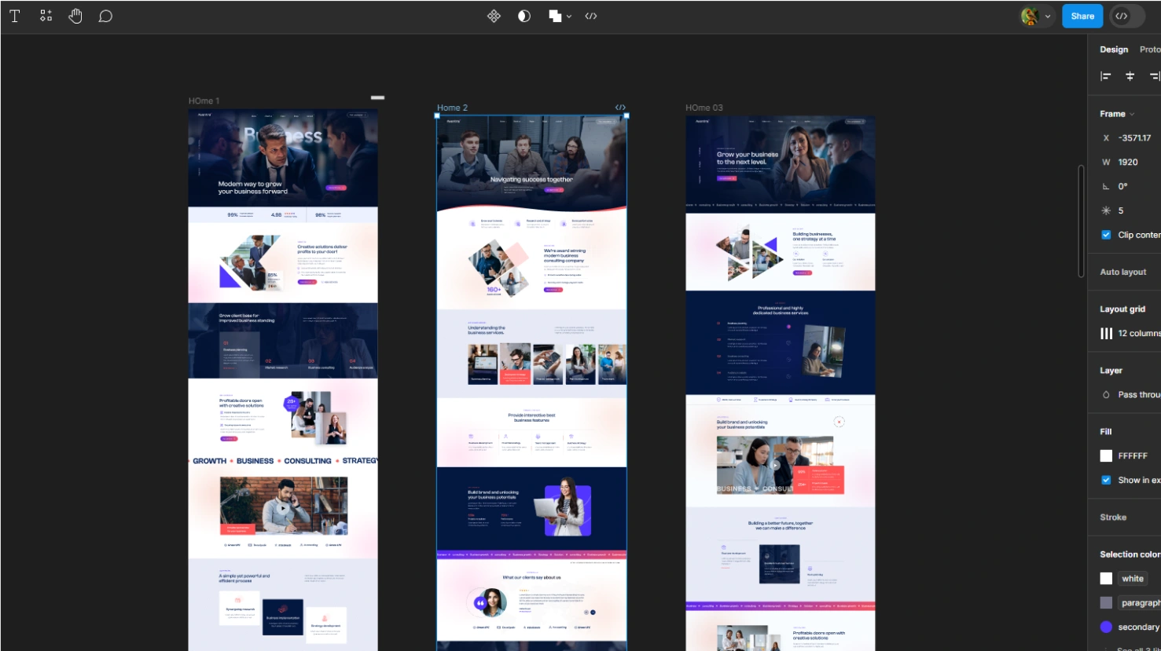Image resolution: width=1161 pixels, height=651 pixels.
Task: Click the Actions toolbar icon
Action: (x=46, y=16)
